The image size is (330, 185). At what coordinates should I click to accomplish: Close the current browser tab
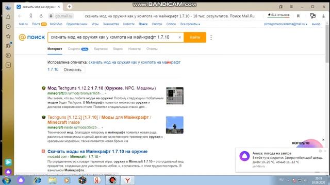point(59,7)
